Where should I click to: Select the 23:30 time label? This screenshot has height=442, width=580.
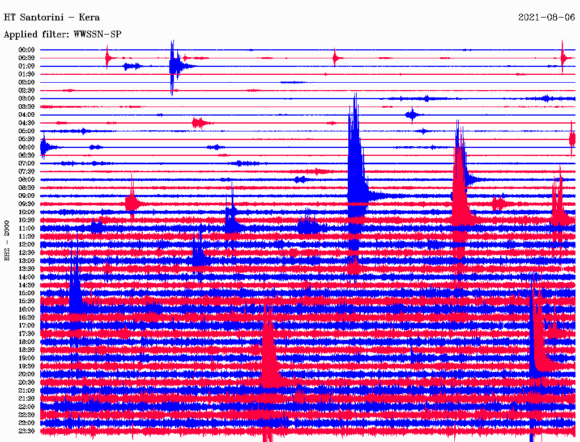(27, 431)
